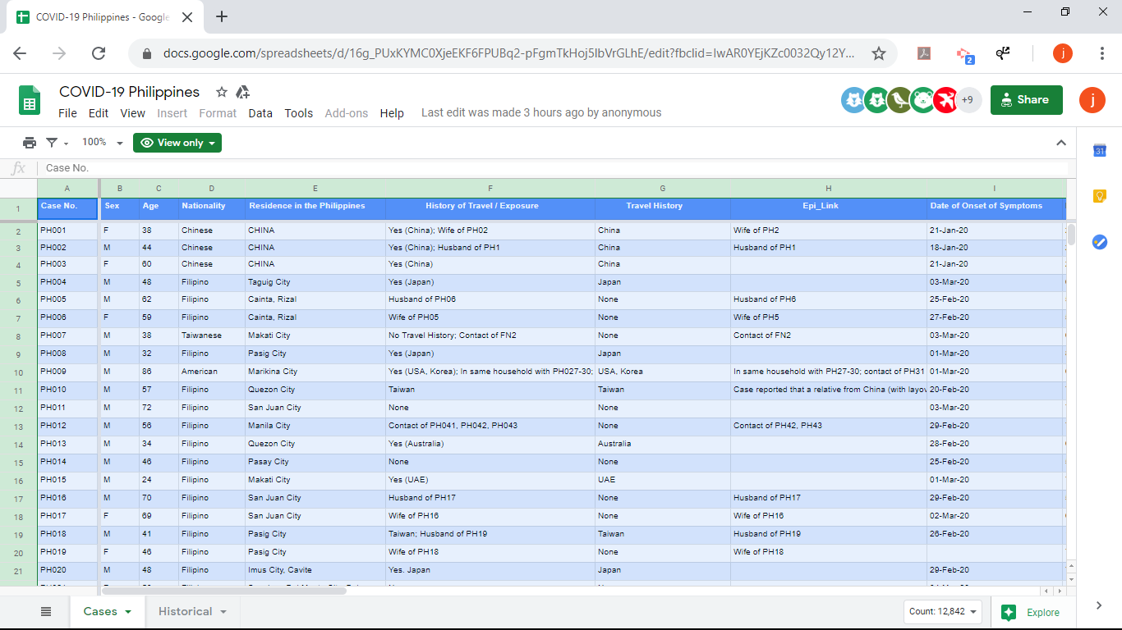Open the all sheets list icon
This screenshot has height=630, width=1122.
(46, 612)
